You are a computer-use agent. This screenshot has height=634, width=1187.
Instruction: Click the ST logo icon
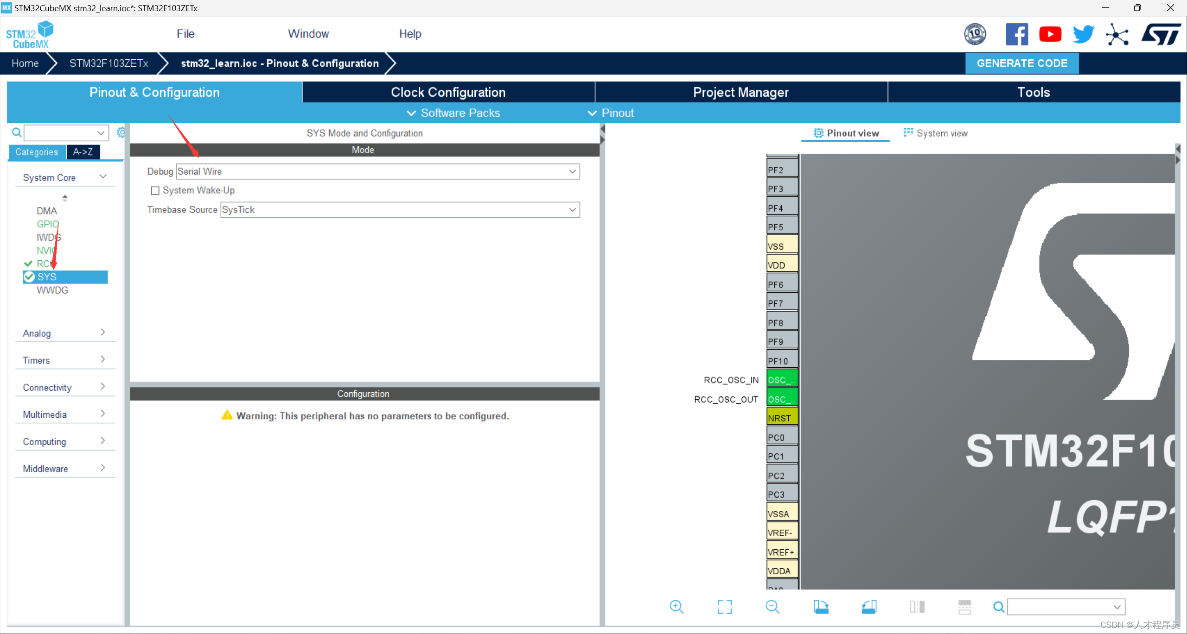pos(1161,34)
